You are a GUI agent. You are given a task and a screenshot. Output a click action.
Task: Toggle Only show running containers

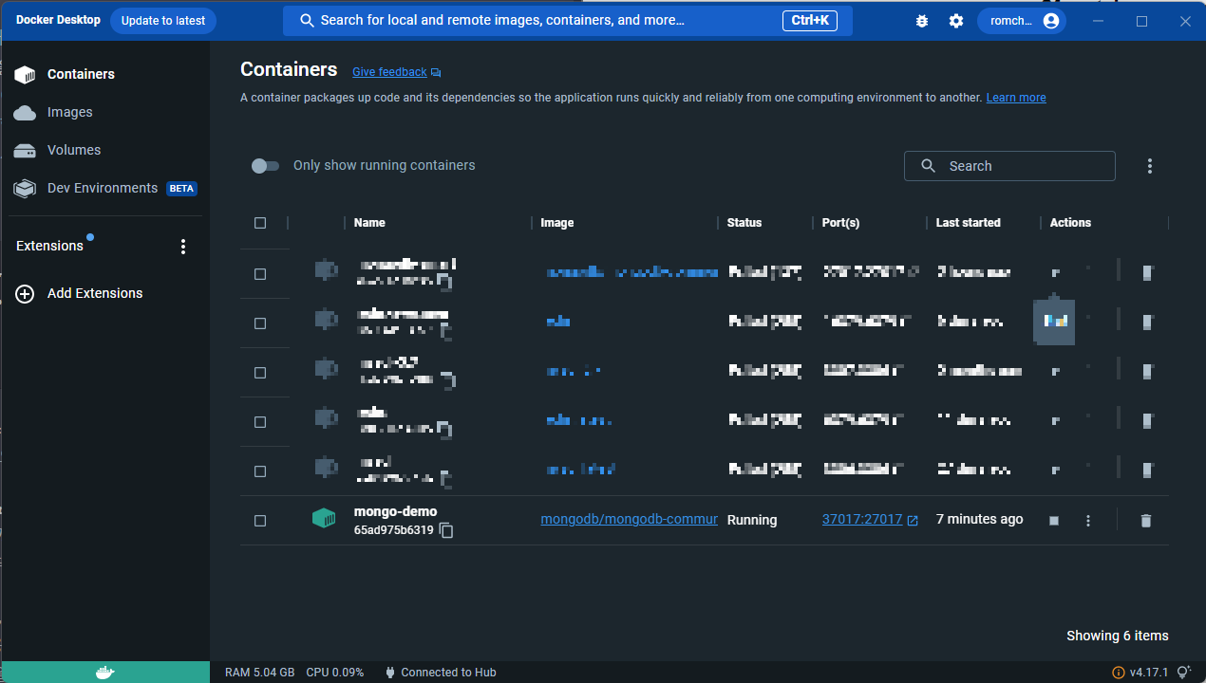pyautogui.click(x=265, y=166)
